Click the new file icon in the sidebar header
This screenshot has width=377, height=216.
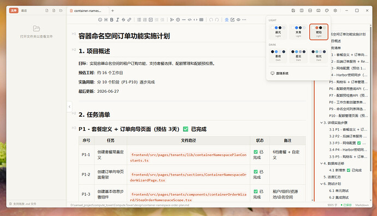tap(47, 10)
